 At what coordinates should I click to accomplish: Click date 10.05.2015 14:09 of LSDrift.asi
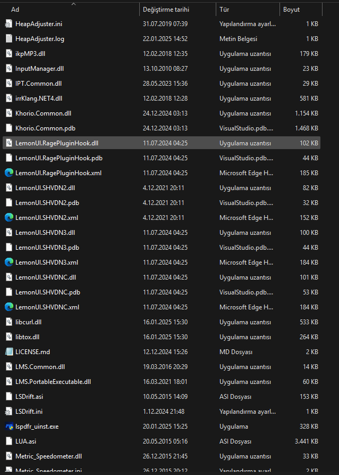[165, 397]
